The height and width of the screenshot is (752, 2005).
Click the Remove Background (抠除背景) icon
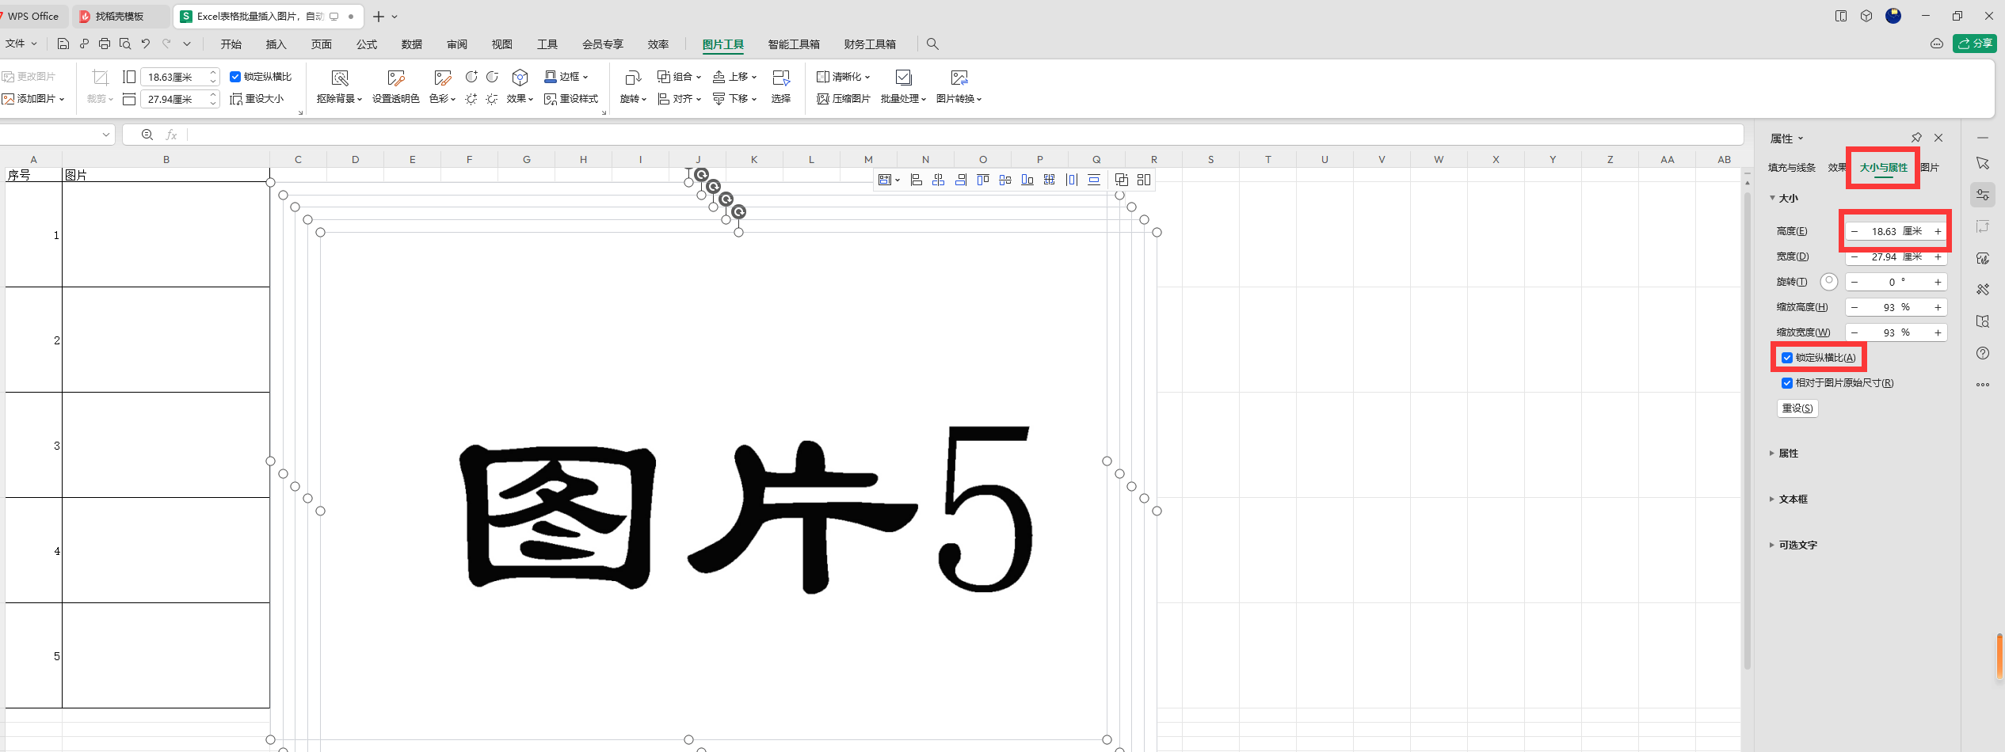tap(340, 78)
